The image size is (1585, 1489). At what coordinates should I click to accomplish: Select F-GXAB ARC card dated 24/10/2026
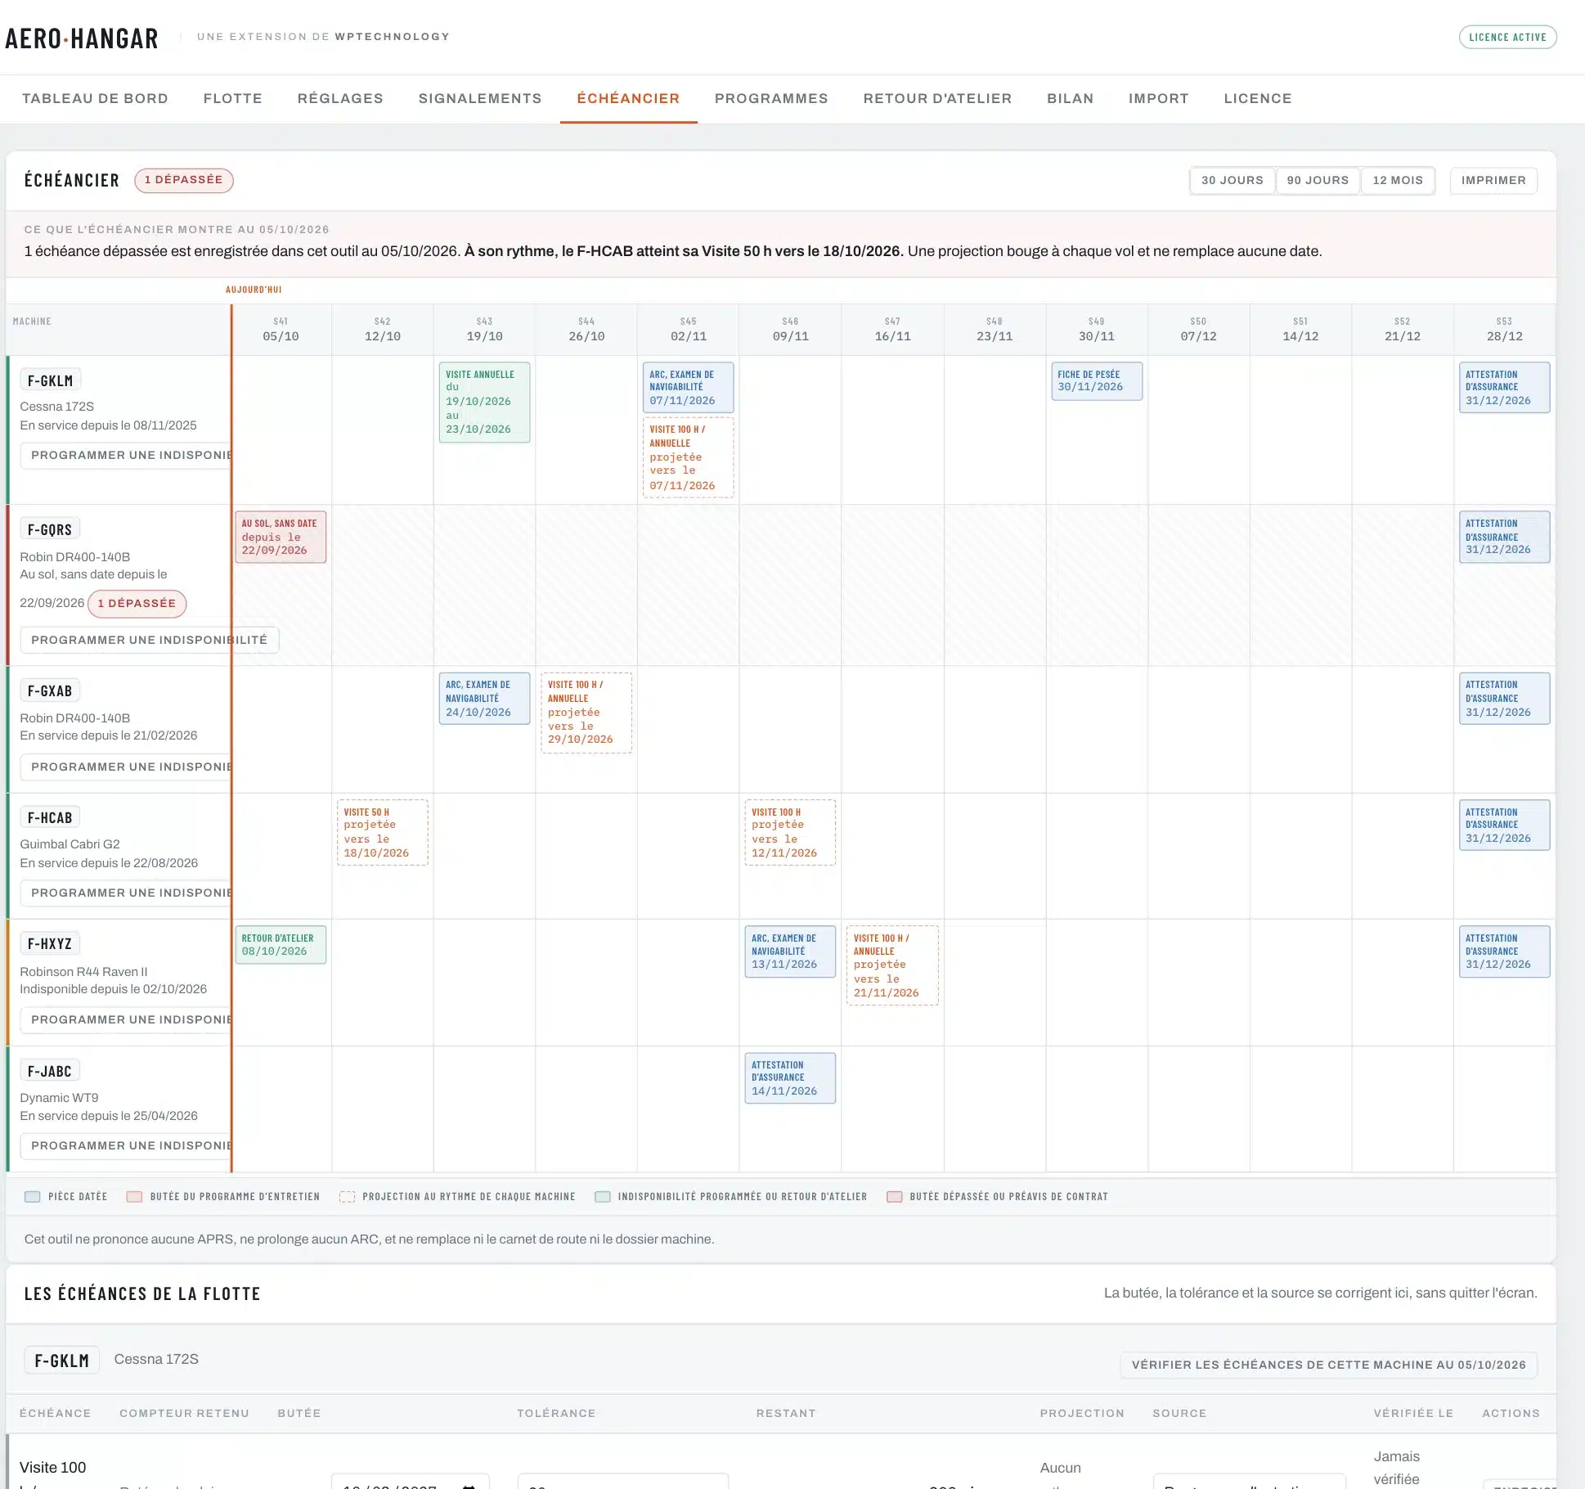pos(484,698)
